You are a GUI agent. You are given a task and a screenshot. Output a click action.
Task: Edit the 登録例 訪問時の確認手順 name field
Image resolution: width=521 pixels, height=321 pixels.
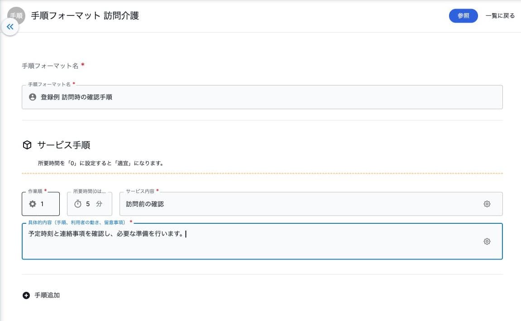click(x=262, y=97)
